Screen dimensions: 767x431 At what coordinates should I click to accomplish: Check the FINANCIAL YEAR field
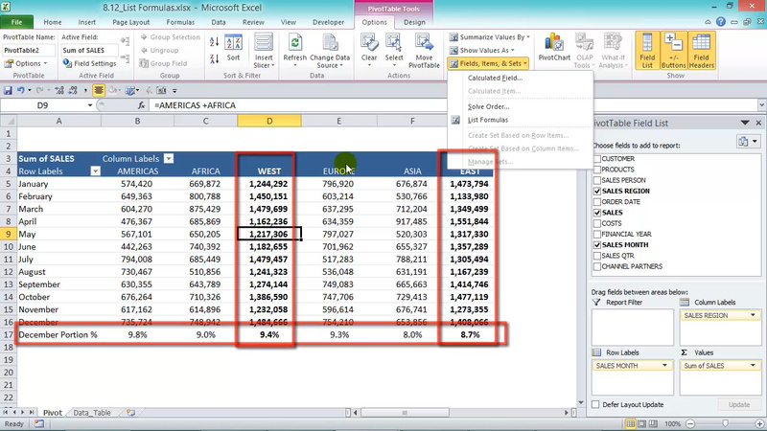click(x=597, y=234)
